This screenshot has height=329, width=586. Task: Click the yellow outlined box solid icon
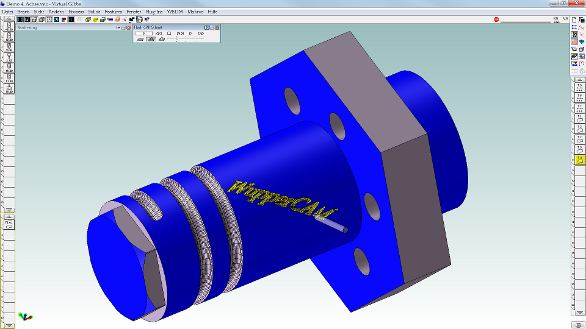[88, 19]
